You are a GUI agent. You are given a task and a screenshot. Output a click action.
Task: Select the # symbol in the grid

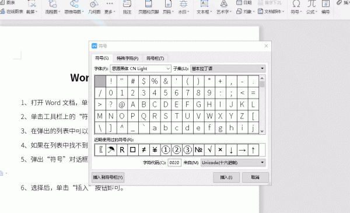tap(133, 81)
